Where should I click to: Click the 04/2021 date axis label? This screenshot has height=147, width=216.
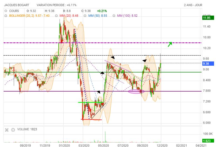201,145
